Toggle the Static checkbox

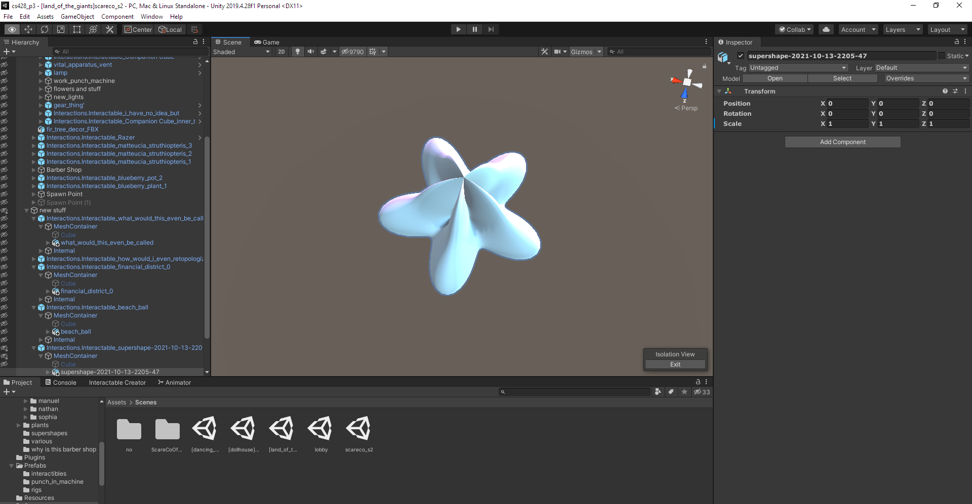click(942, 56)
